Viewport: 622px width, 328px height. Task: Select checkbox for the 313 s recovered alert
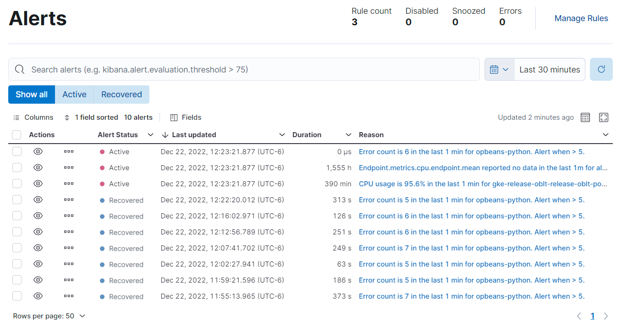17,200
